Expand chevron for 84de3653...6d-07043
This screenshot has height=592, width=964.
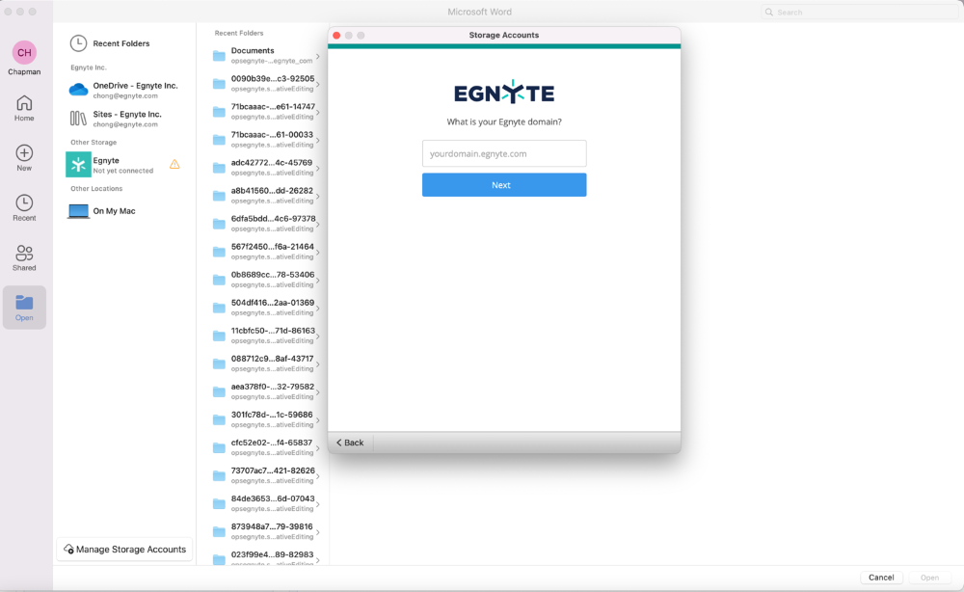pyautogui.click(x=318, y=504)
